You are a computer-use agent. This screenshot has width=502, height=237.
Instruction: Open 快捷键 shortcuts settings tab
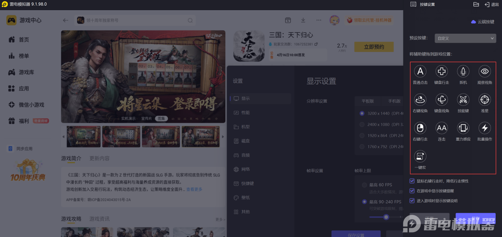tap(261, 183)
